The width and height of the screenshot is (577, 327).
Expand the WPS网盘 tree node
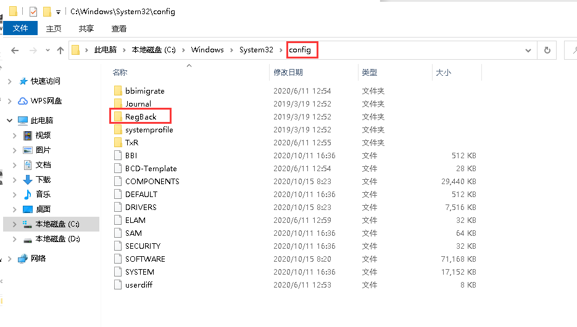(10, 100)
